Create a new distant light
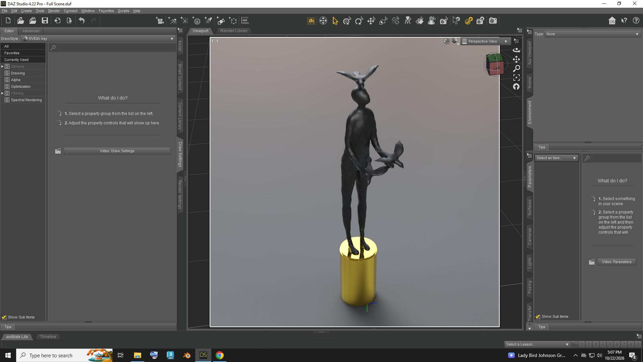This screenshot has width=643, height=362. point(172,21)
